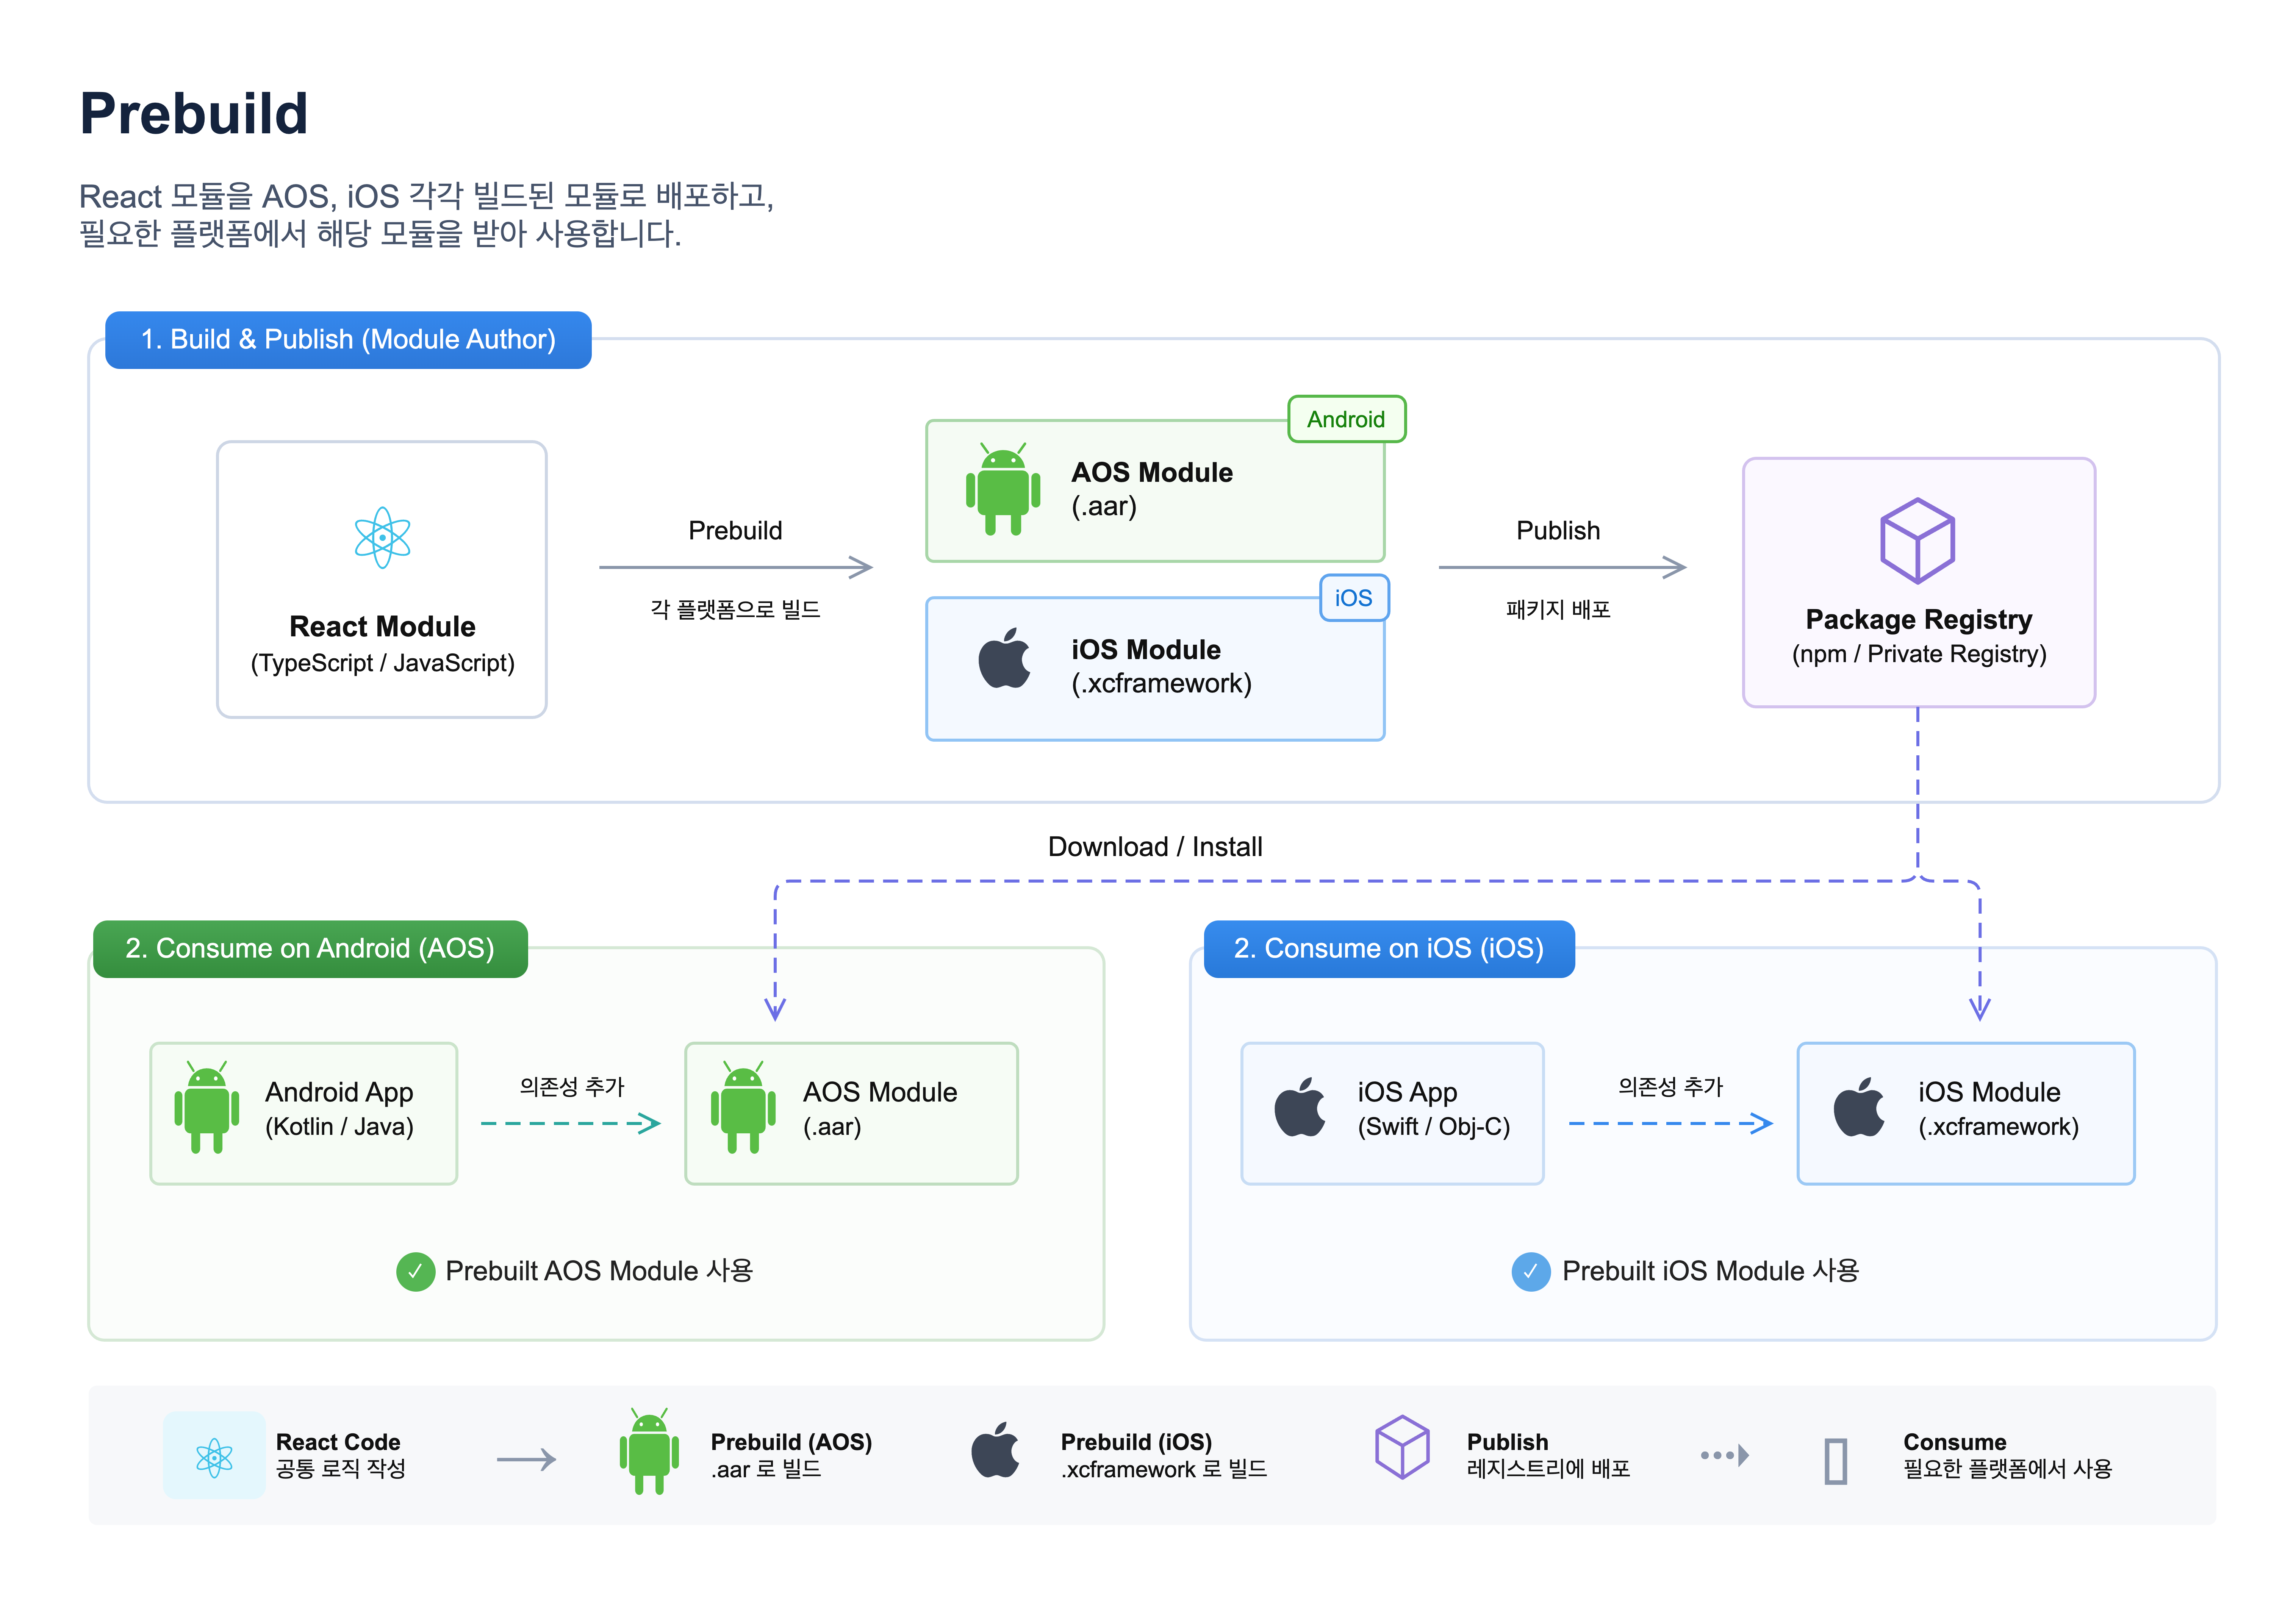Click blue checkmark beside Prebuilt iOS Module 사용
This screenshot has height=1600, width=2296.
(x=1531, y=1272)
